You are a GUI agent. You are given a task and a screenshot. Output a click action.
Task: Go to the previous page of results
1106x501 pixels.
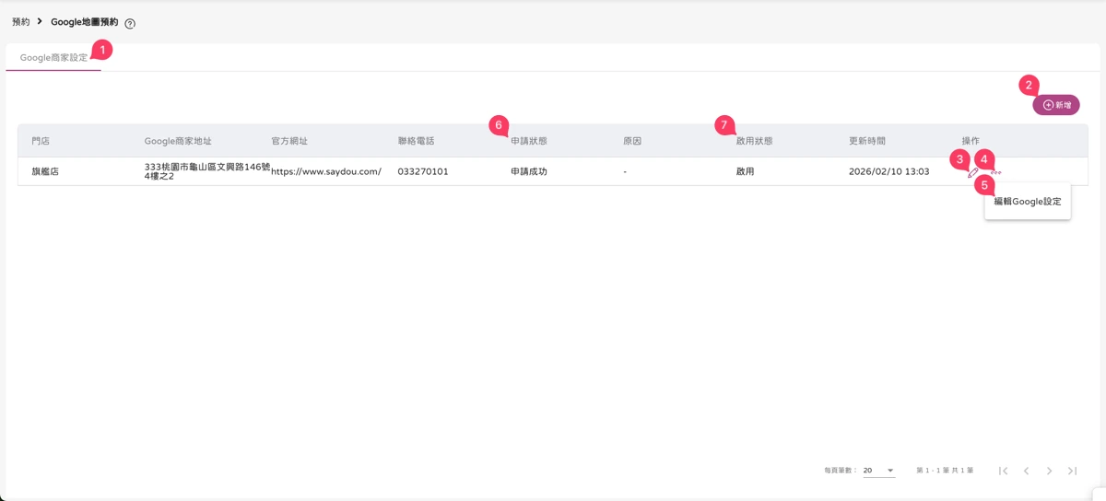(1026, 471)
